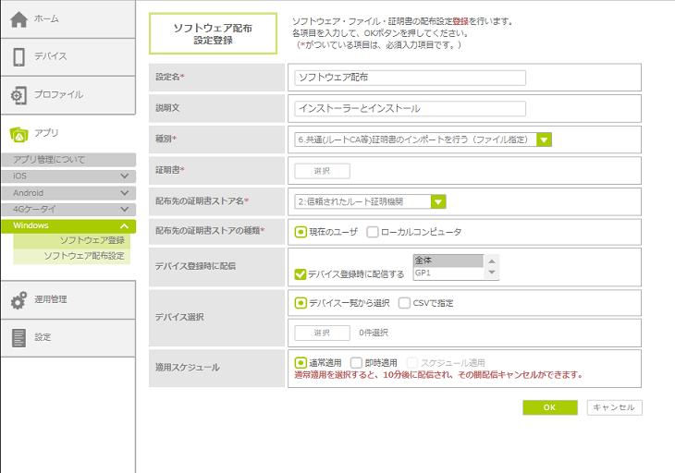Viewport: 675px width, 473px height.
Task: Click the Home house icon
Action: (x=18, y=19)
